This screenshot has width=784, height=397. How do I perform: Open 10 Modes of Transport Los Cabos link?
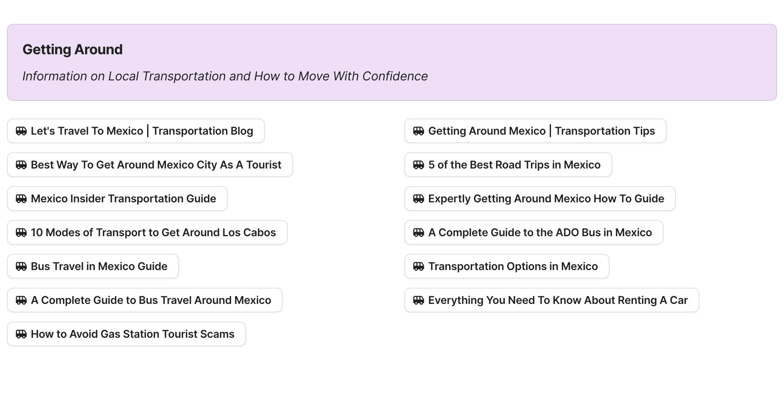click(153, 233)
